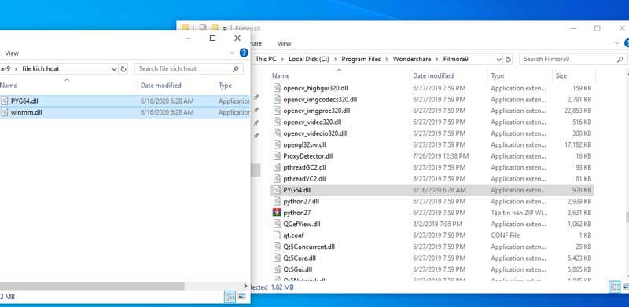The width and height of the screenshot is (629, 307).
Task: Click file kich hoat breadcrumb segment
Action: coord(41,69)
